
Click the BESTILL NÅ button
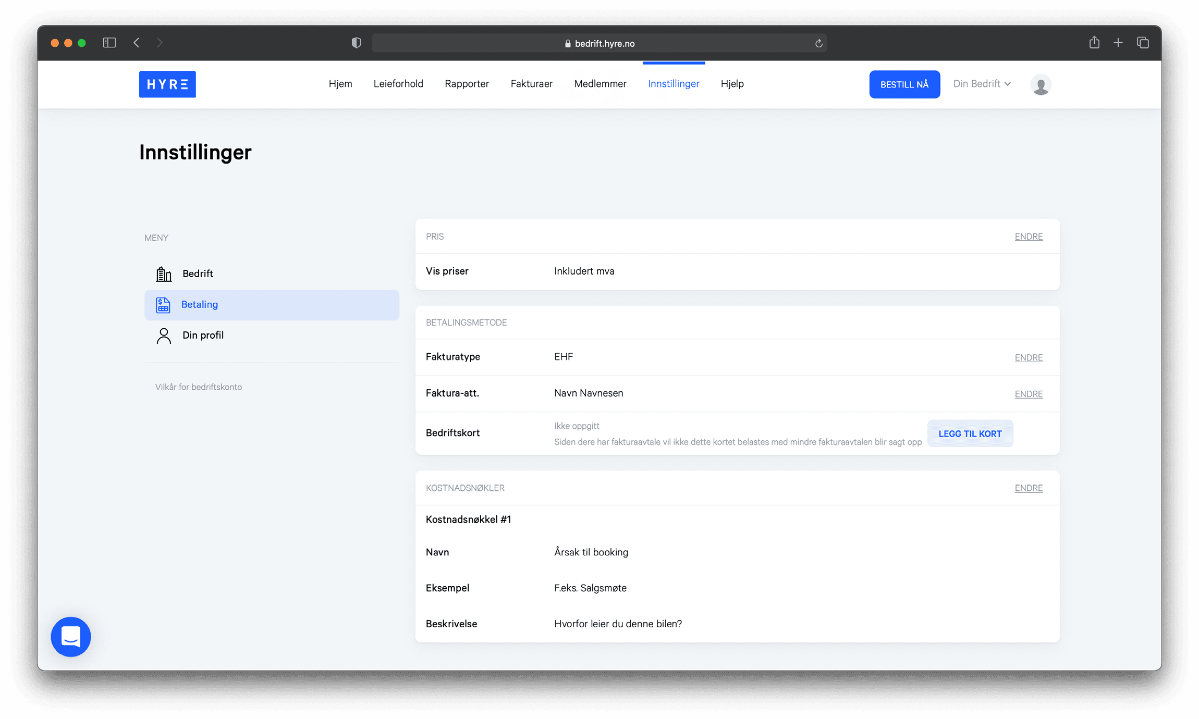[x=904, y=84]
